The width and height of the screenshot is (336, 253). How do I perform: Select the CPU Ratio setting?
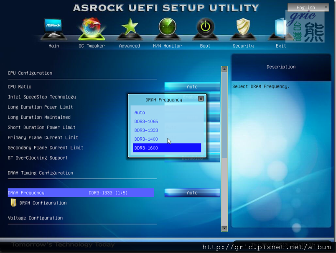[x=20, y=87]
